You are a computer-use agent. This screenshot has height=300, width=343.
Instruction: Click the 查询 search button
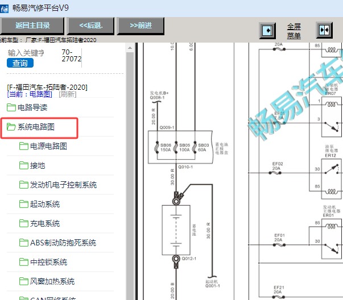click(20, 63)
